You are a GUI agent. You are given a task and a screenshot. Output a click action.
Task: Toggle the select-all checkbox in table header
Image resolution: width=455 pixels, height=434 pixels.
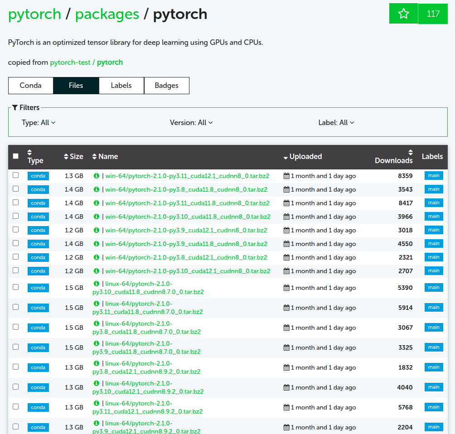click(x=16, y=156)
